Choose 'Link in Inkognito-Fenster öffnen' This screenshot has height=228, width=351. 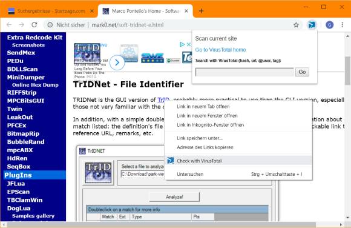click(x=238, y=125)
